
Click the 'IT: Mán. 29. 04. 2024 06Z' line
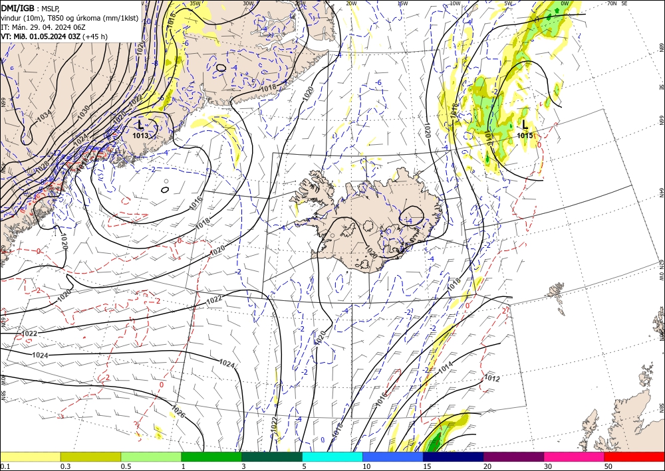[43, 27]
